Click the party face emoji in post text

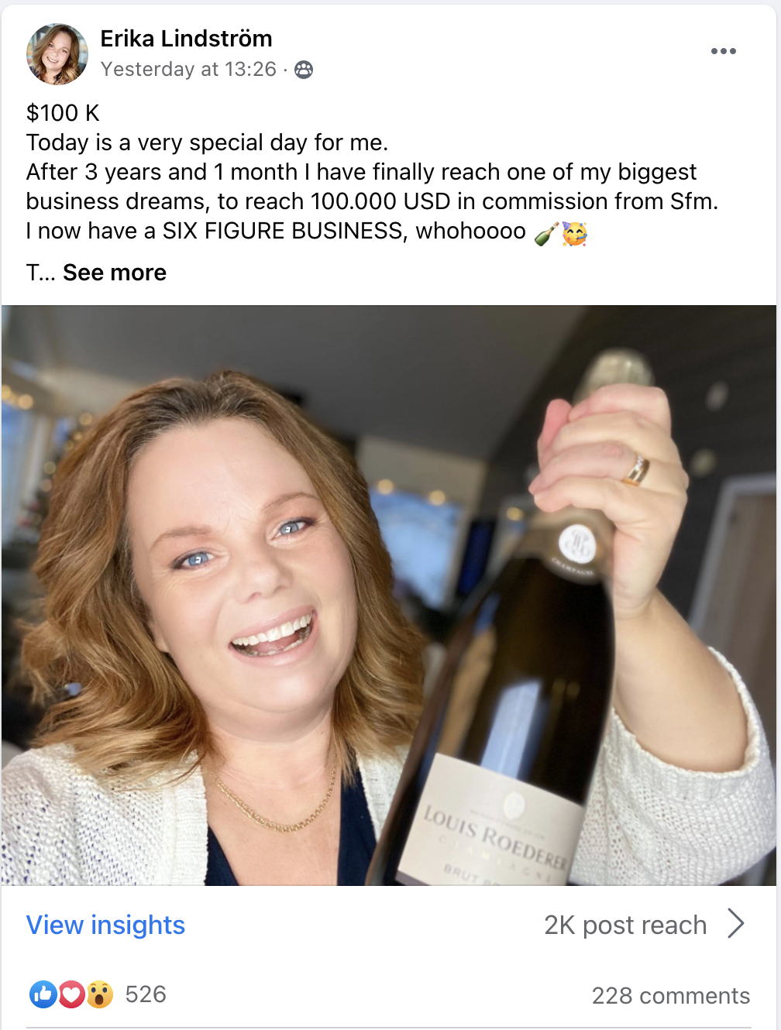(575, 232)
